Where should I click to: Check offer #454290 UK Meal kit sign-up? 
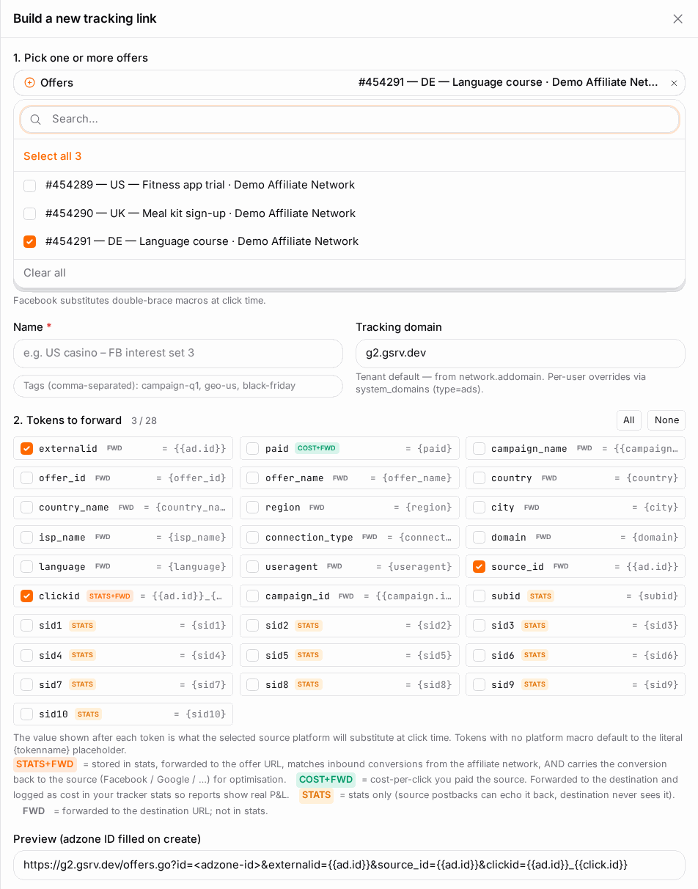pos(29,214)
